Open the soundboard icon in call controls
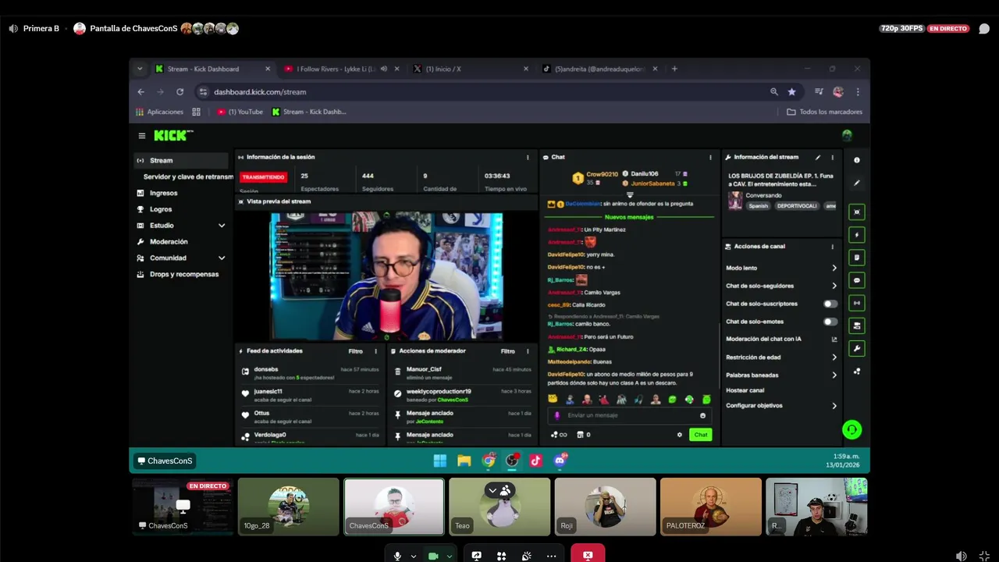This screenshot has height=562, width=999. [x=526, y=556]
